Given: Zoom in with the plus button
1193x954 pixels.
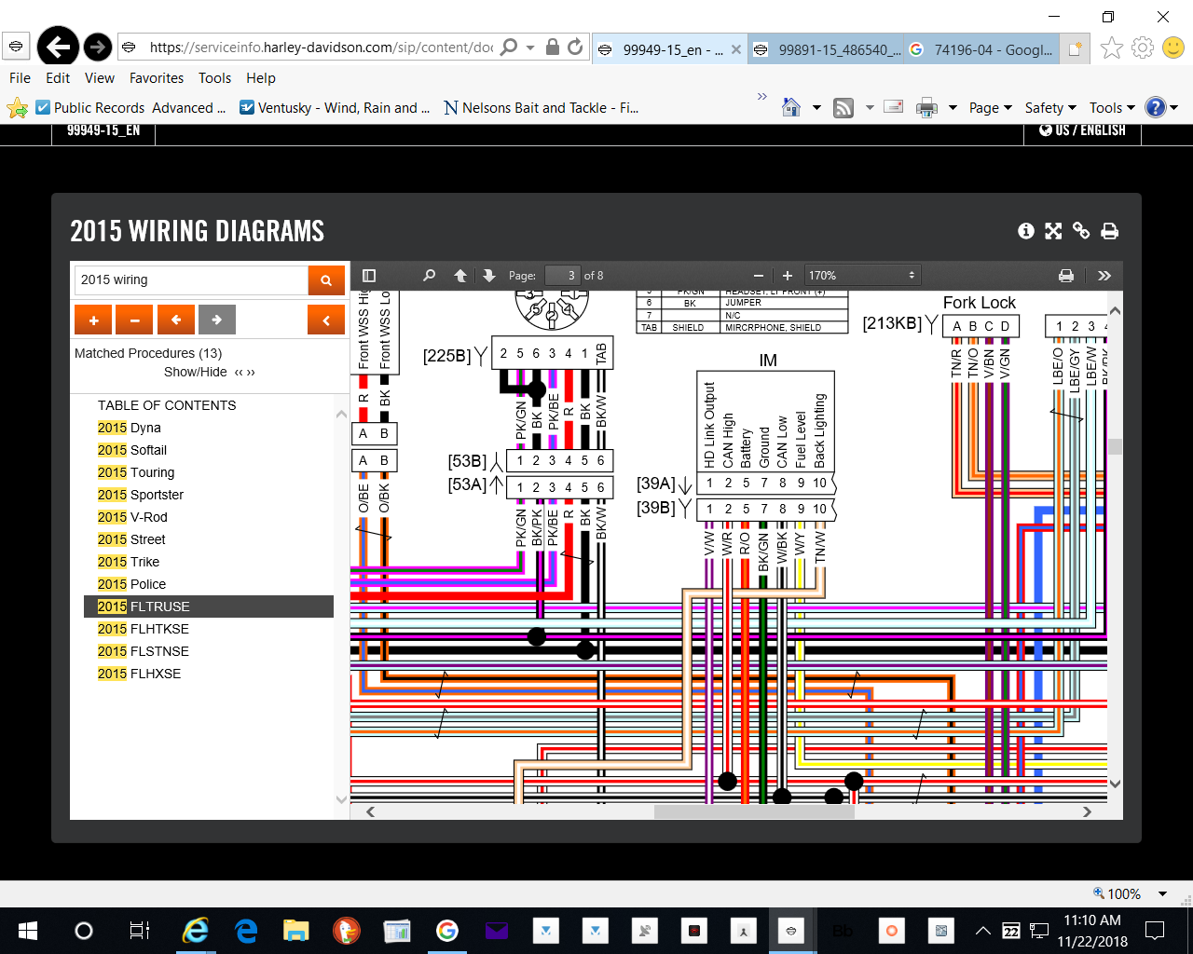Looking at the screenshot, I should [x=788, y=276].
